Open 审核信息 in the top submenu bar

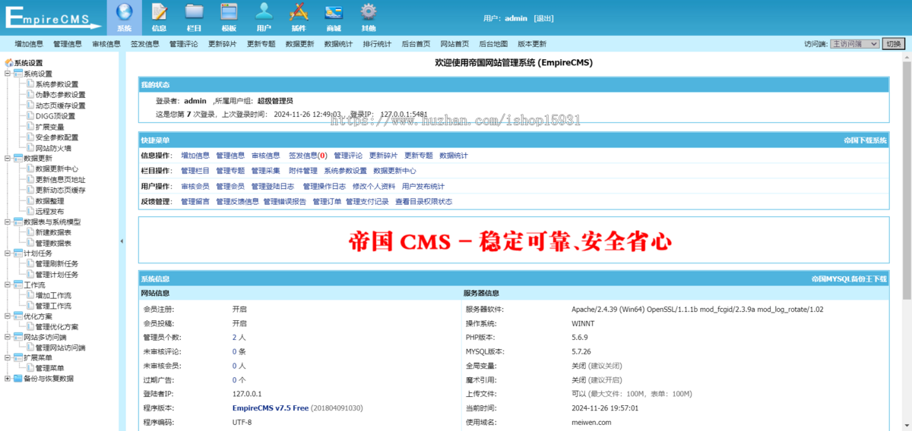click(x=106, y=44)
